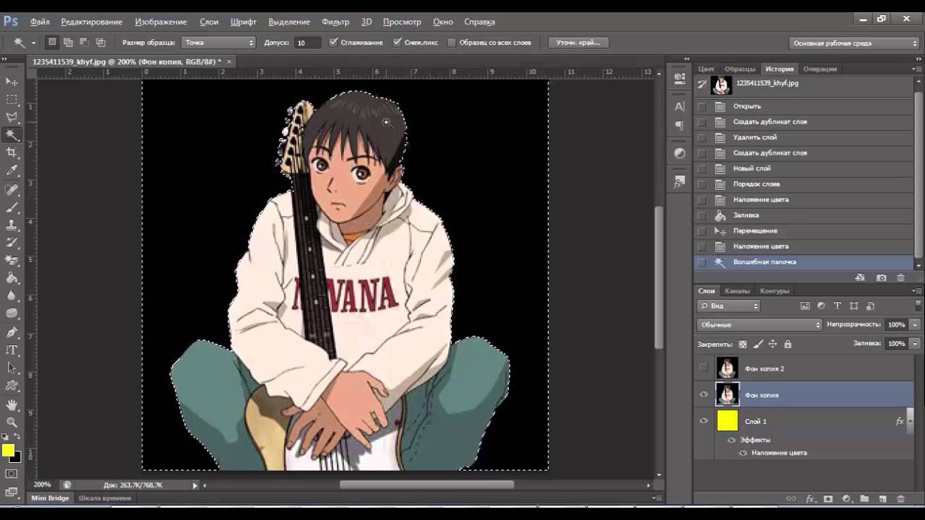Open the Layers panel options menu
925x520 pixels.
(x=918, y=291)
